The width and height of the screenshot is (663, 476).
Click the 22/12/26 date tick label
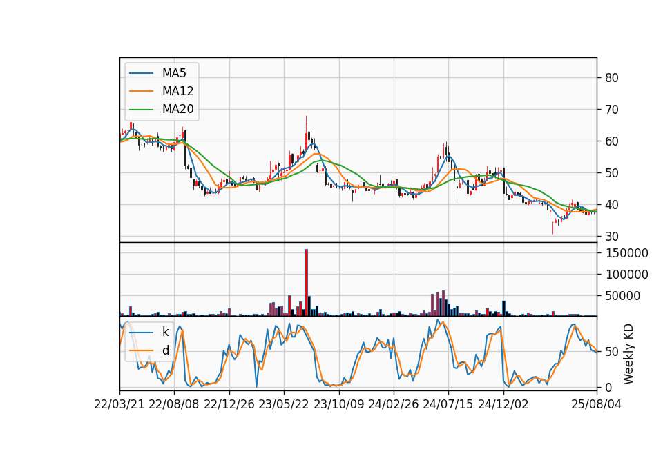229,405
